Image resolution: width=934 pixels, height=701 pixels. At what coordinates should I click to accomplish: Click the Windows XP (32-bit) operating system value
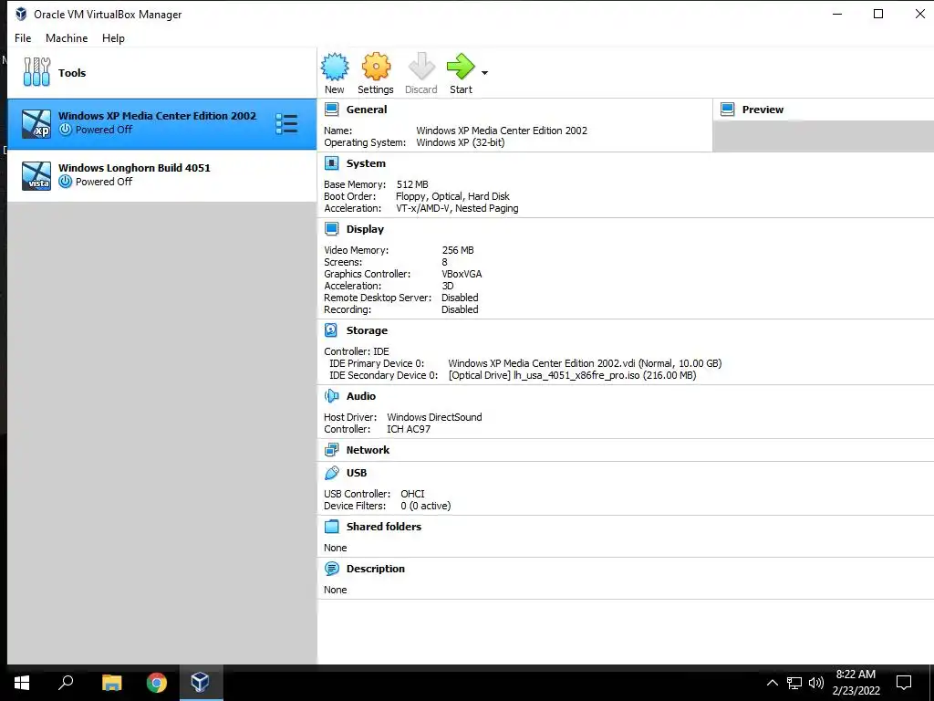tap(461, 142)
